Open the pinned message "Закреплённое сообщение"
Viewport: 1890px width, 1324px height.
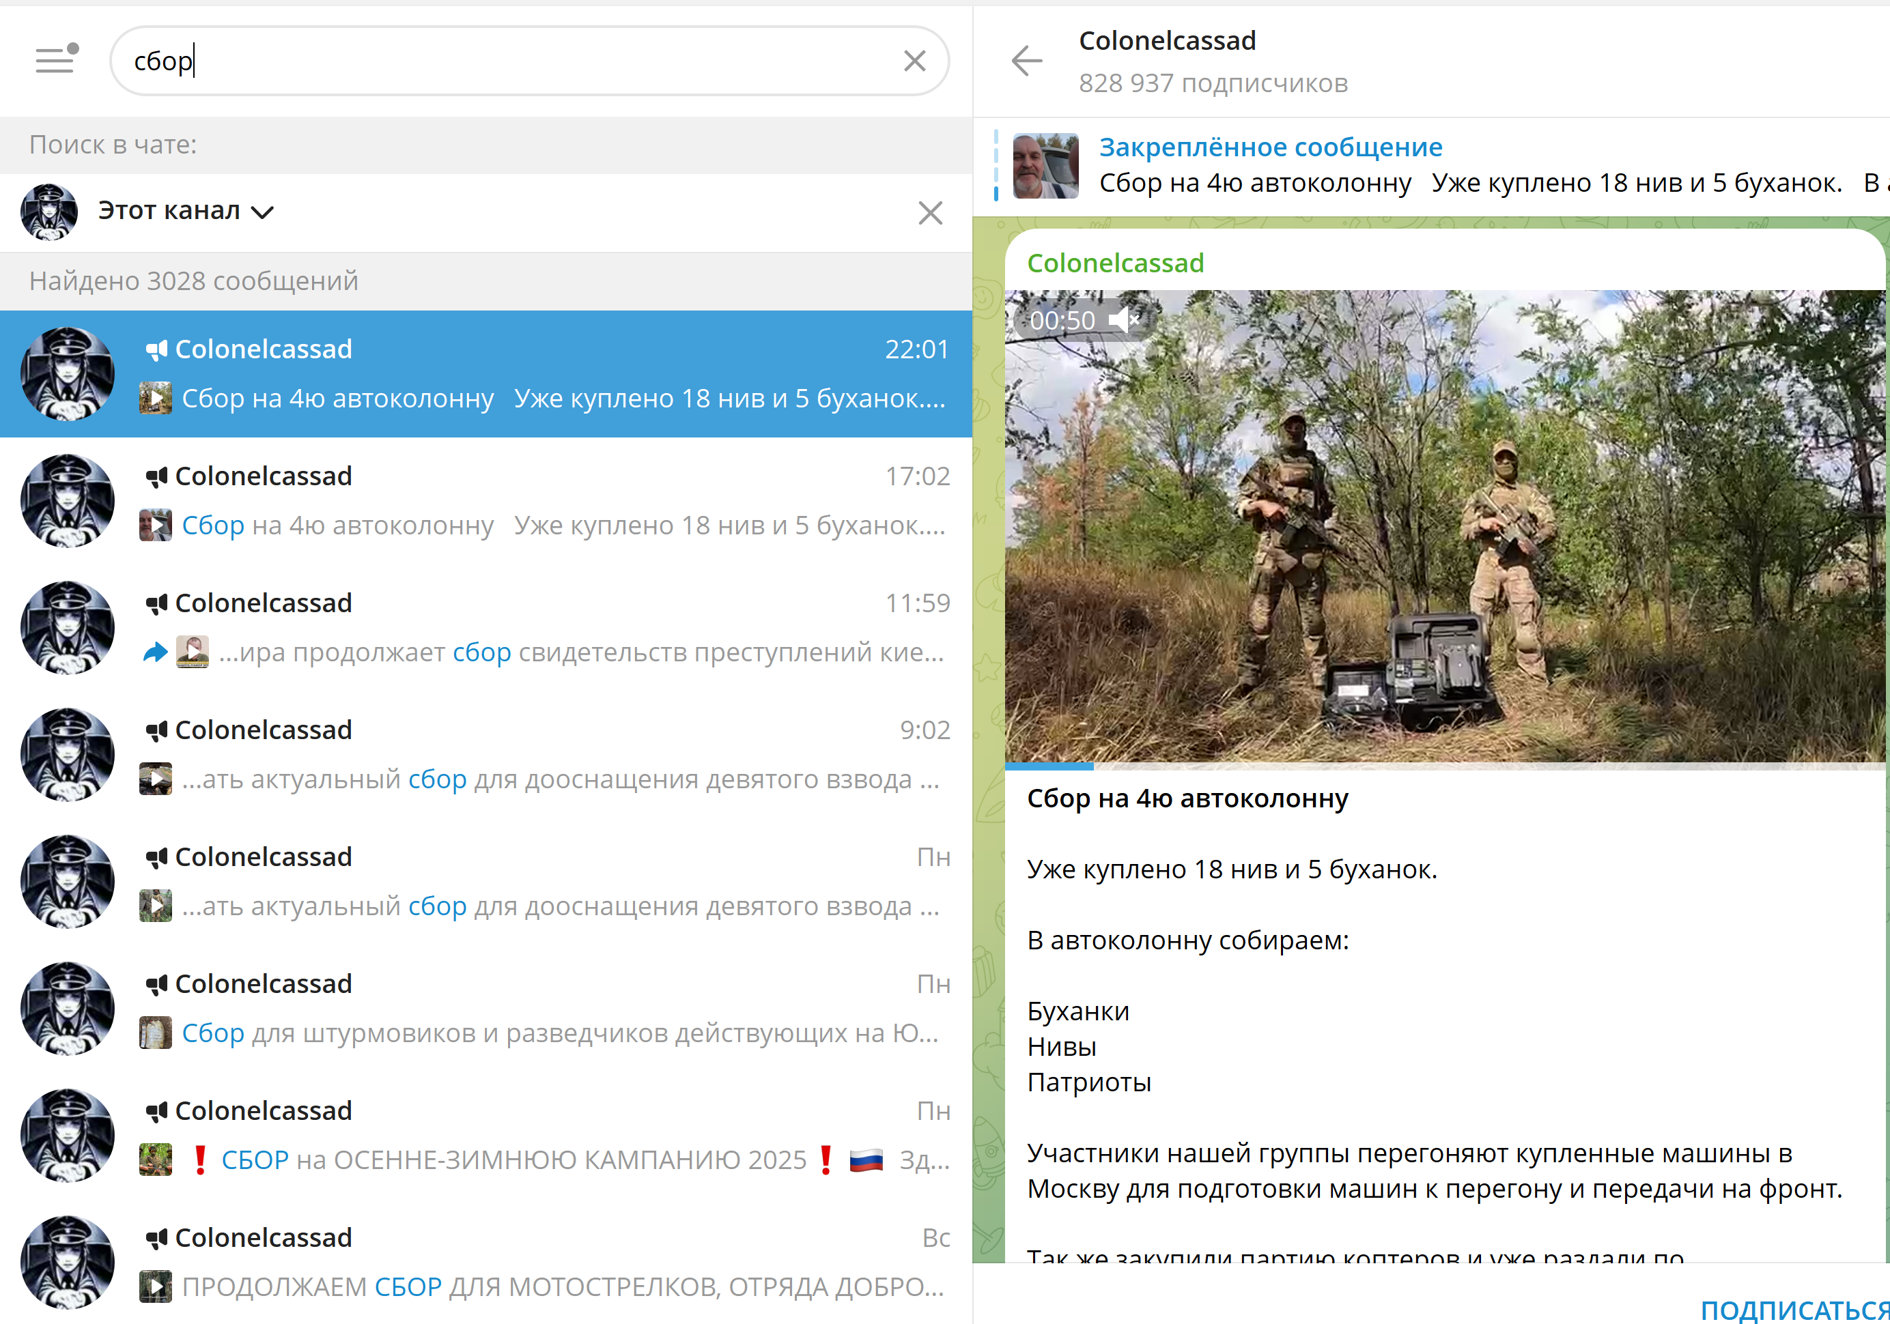1270,147
